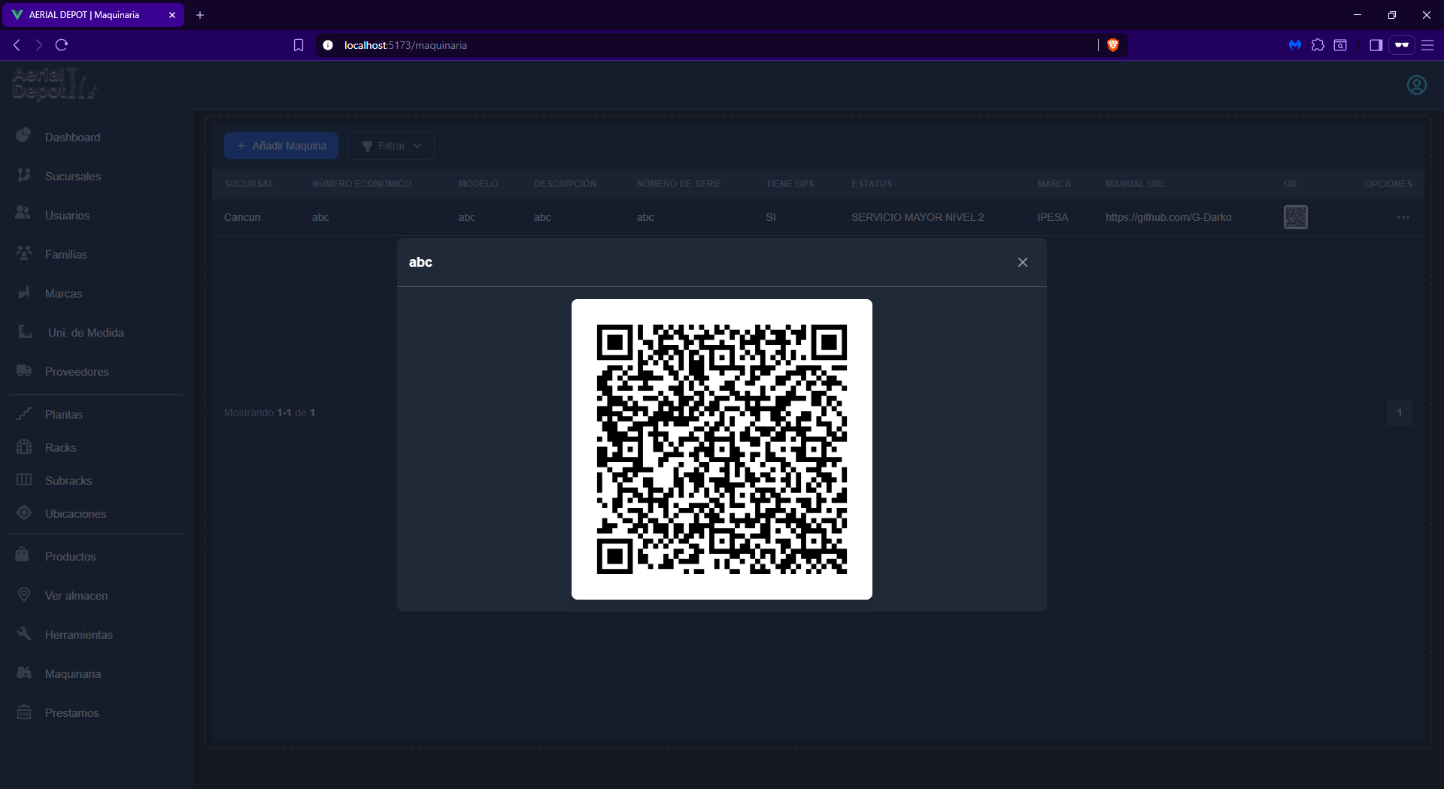Select the AERIAL DEPOT | Maquinaria tab
The image size is (1444, 789).
[92, 15]
